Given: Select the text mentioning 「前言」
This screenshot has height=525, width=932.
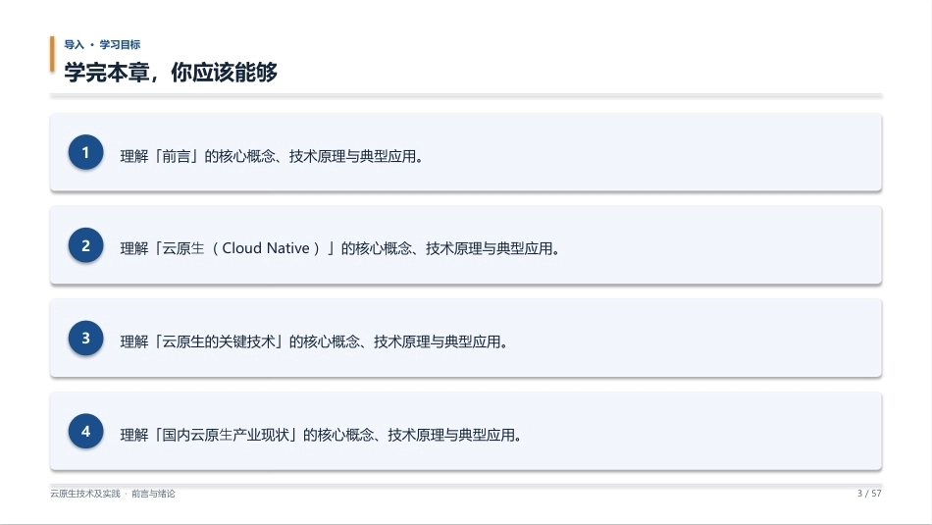Looking at the screenshot, I should 272,156.
